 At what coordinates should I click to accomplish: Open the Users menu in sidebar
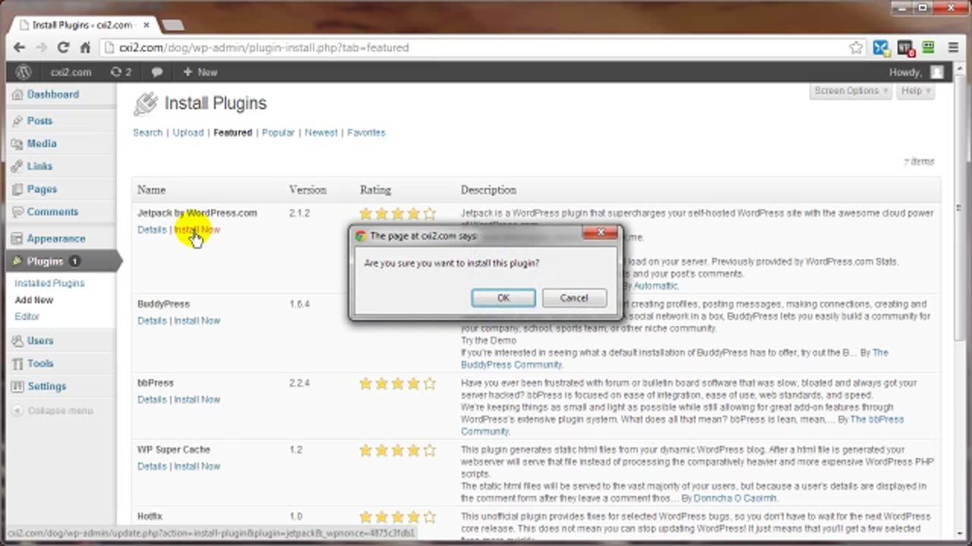(x=40, y=340)
